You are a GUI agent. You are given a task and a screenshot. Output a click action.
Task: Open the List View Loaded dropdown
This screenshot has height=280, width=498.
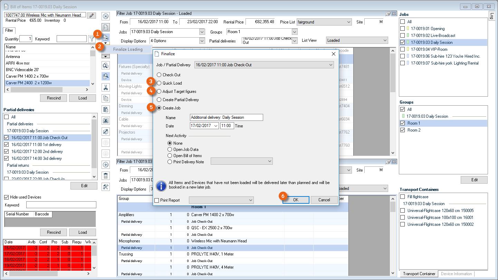tap(385, 40)
